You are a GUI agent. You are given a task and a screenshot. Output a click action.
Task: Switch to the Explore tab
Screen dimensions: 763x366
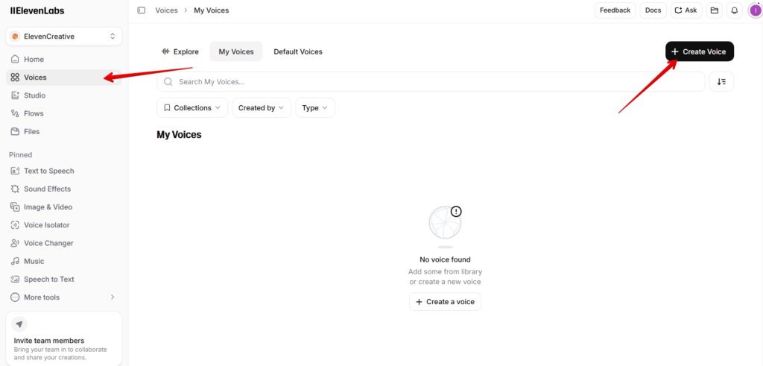coord(180,51)
